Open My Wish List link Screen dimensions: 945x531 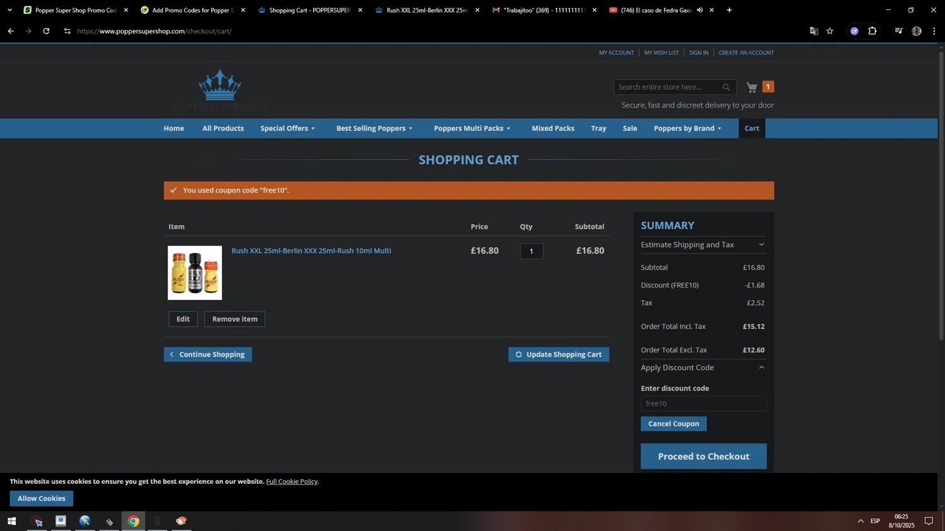661,53
